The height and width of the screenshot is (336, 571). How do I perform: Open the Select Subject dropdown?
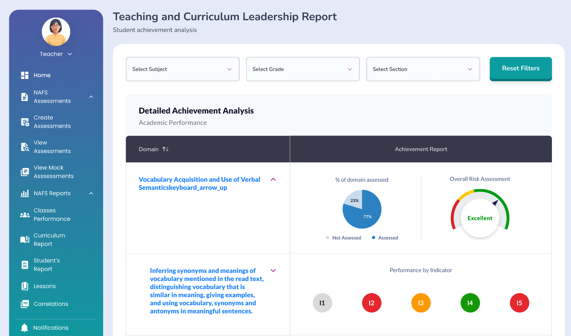pyautogui.click(x=182, y=69)
